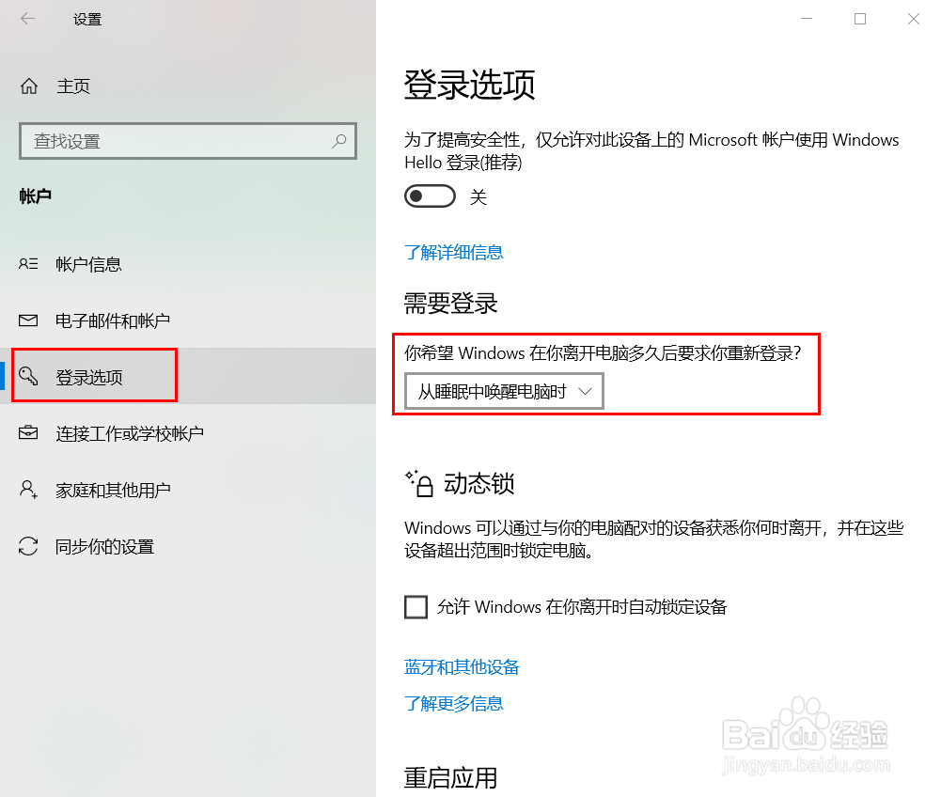The width and height of the screenshot is (941, 797).
Task: Click the sync arrows icon for 同步你的设置
Action: 28,546
